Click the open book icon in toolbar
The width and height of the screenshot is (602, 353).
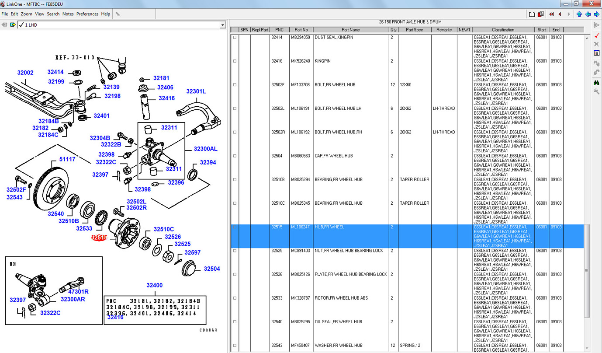[x=532, y=14]
